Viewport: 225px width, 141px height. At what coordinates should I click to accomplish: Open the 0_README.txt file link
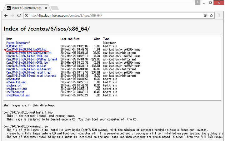click(x=14, y=46)
